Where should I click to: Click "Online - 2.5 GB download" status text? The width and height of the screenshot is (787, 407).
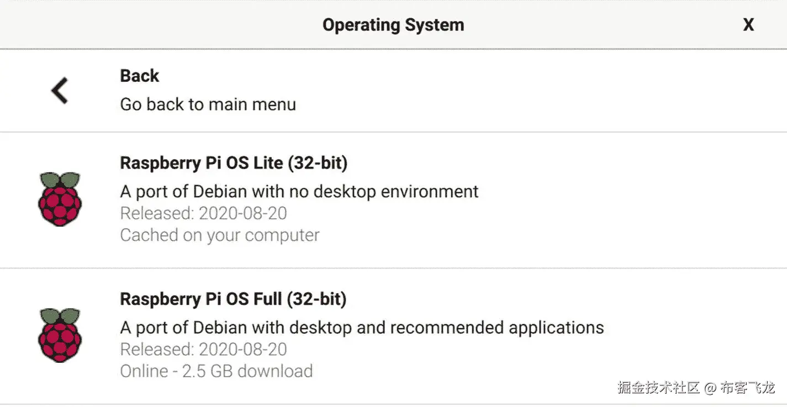pyautogui.click(x=216, y=371)
